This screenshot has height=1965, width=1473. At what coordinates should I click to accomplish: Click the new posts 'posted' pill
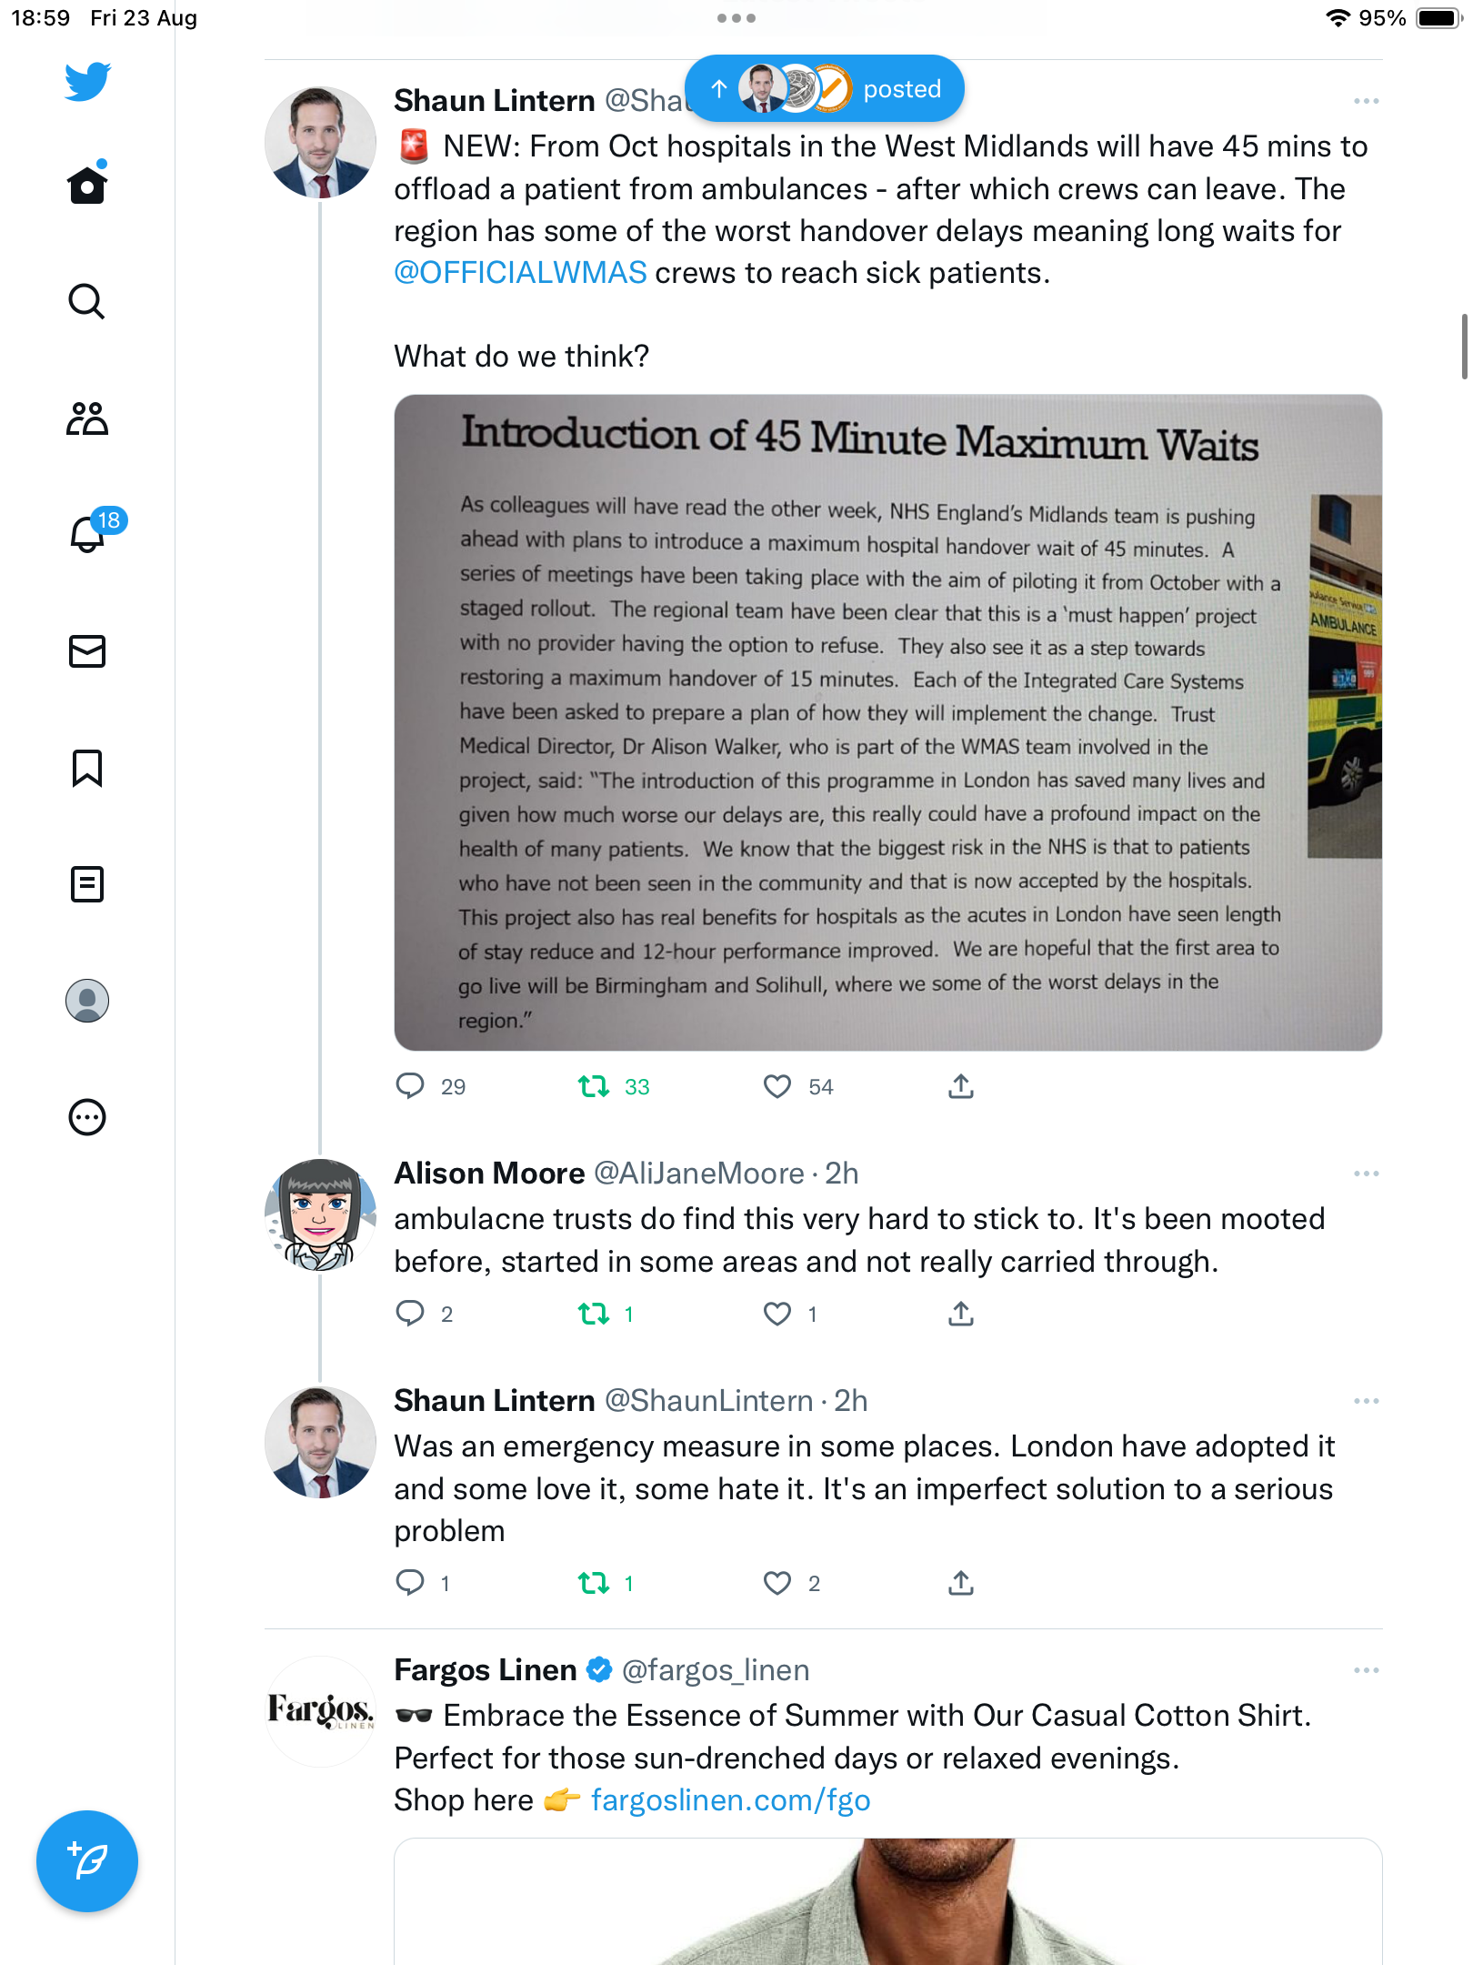click(x=824, y=88)
